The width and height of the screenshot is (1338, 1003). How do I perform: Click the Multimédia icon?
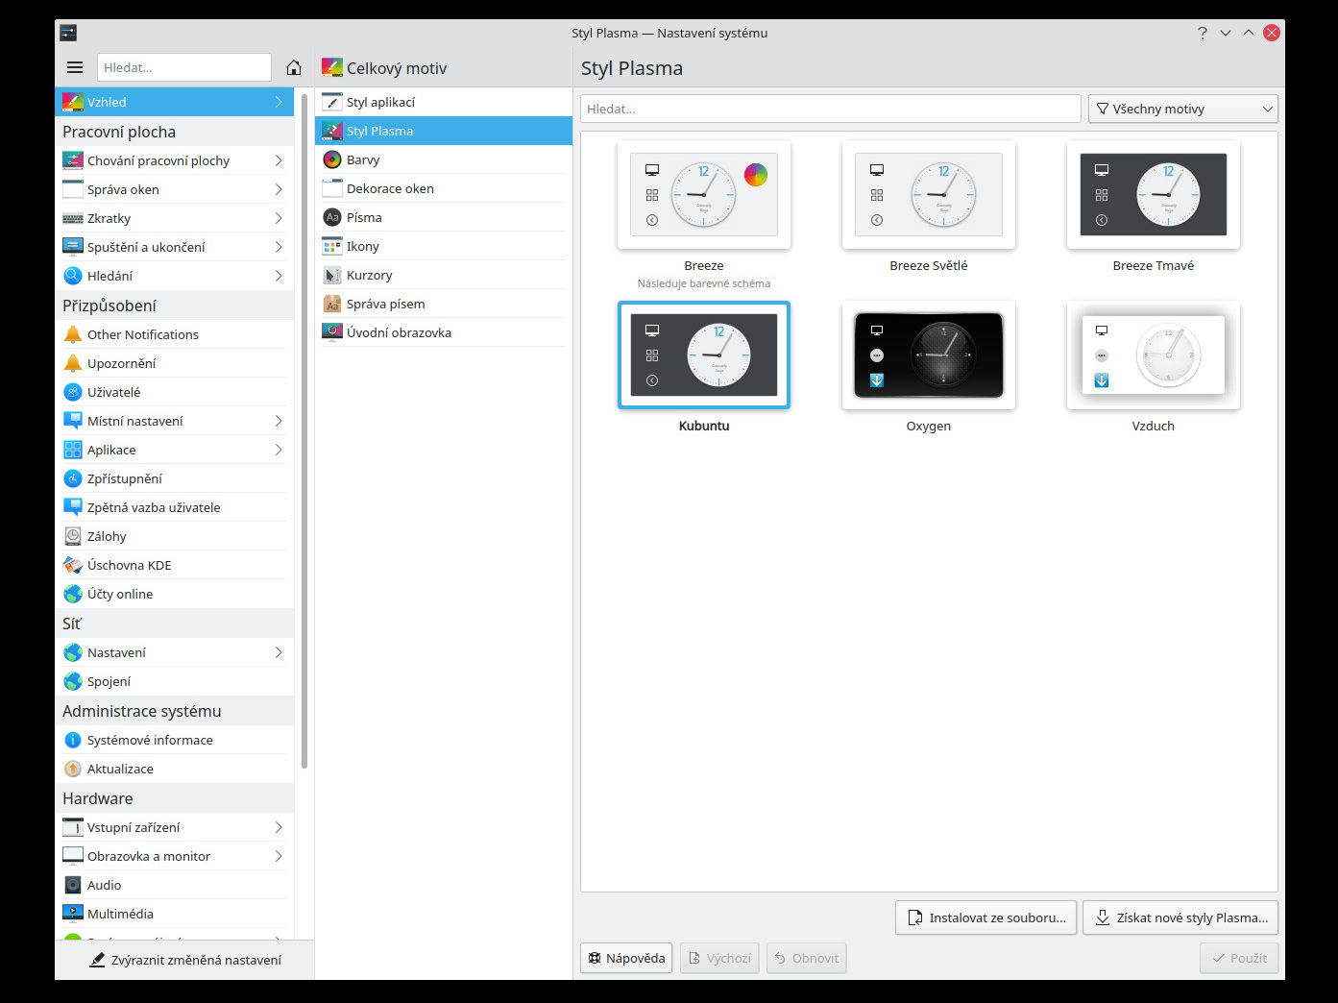point(73,914)
